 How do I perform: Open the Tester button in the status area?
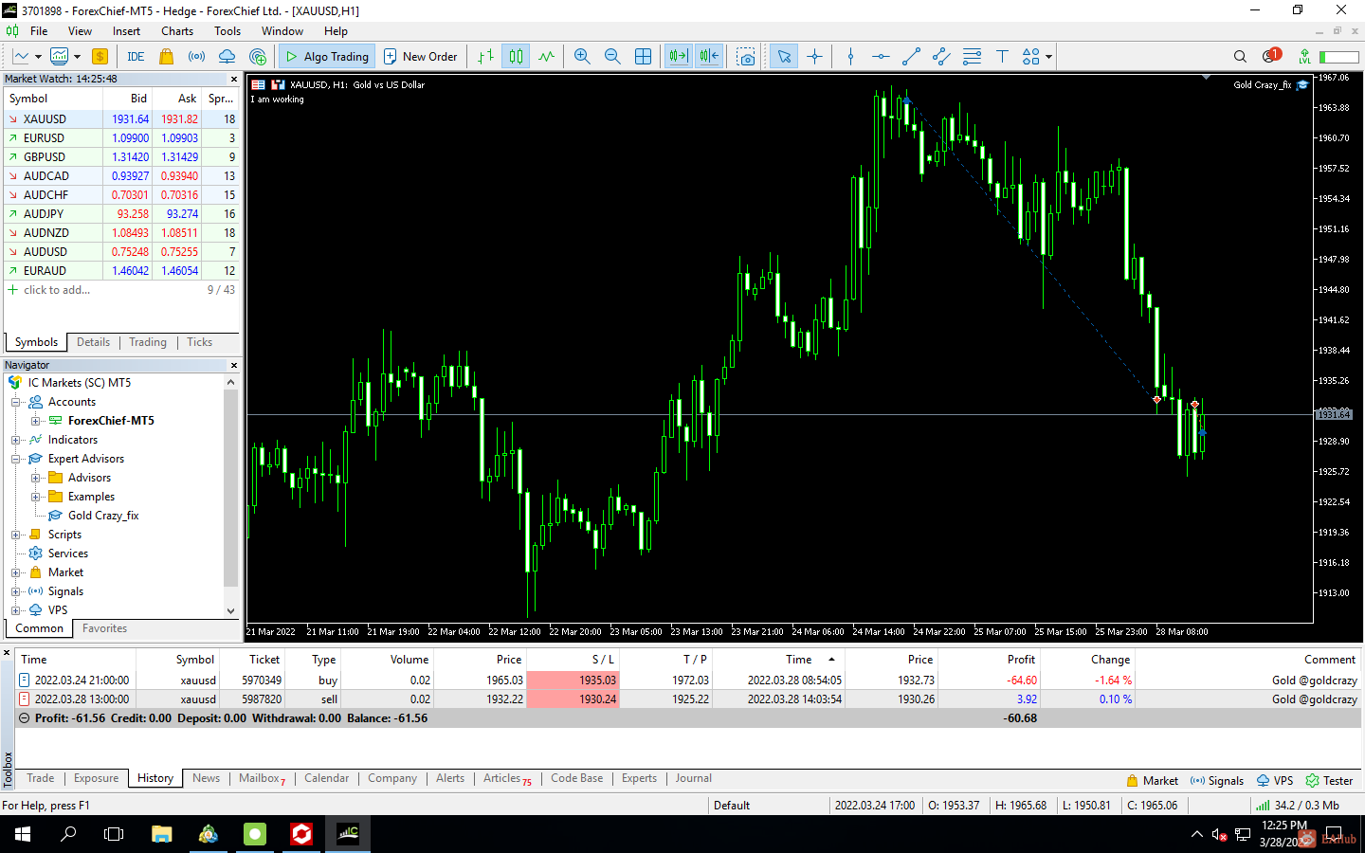1329,781
